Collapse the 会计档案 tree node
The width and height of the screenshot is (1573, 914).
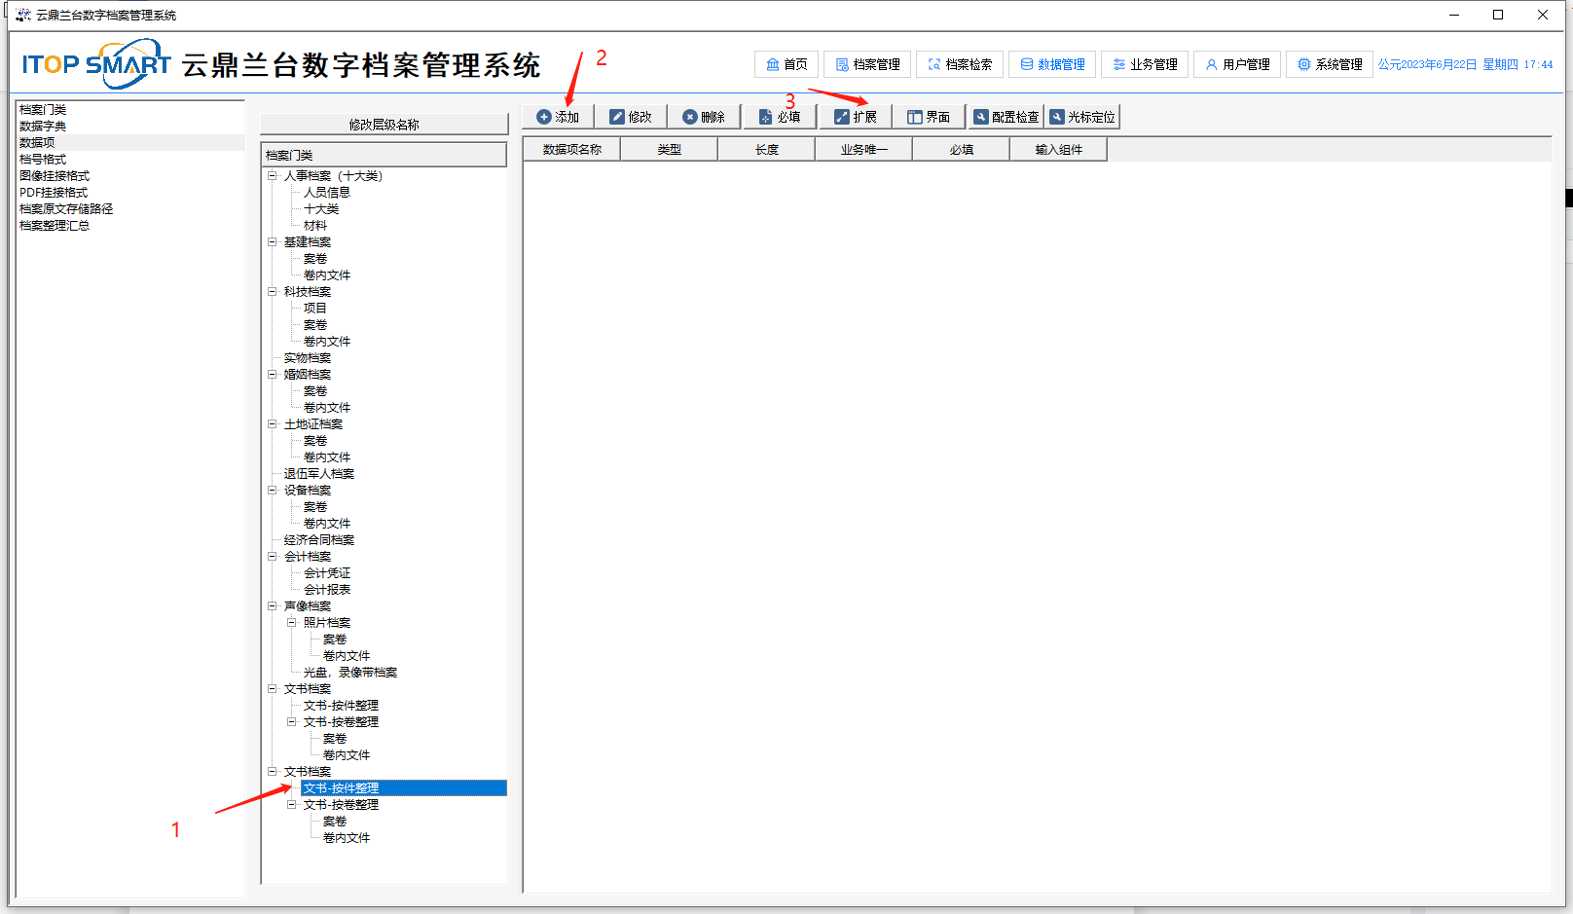tap(273, 557)
